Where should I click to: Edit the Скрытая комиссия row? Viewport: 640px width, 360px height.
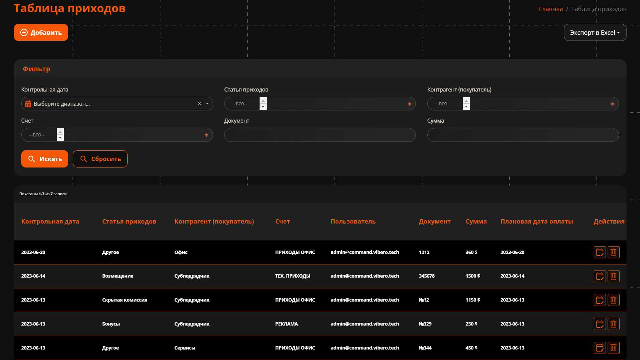pos(600,300)
